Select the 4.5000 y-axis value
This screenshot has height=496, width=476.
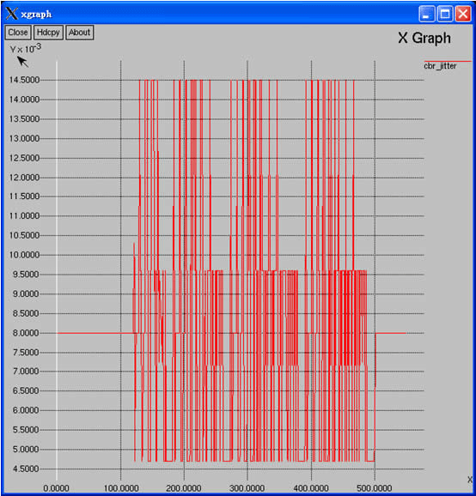tap(26, 469)
